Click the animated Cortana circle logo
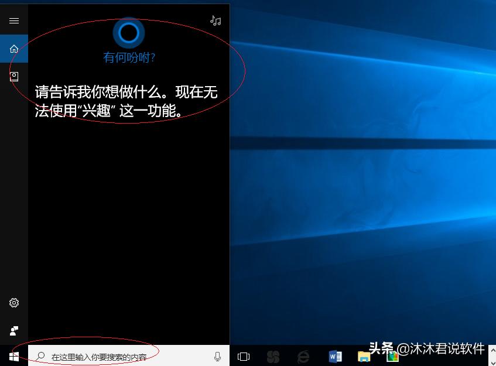The image size is (496, 366). (x=128, y=33)
